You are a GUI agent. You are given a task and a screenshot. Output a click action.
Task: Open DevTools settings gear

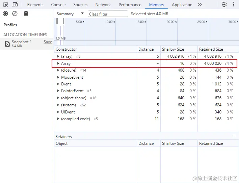tap(224, 5)
